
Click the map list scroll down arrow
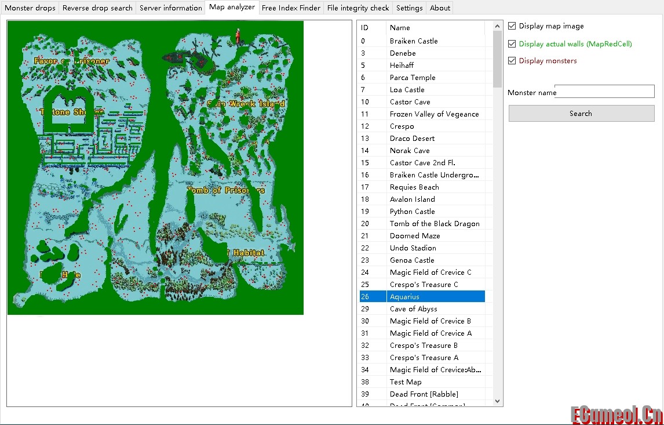497,401
